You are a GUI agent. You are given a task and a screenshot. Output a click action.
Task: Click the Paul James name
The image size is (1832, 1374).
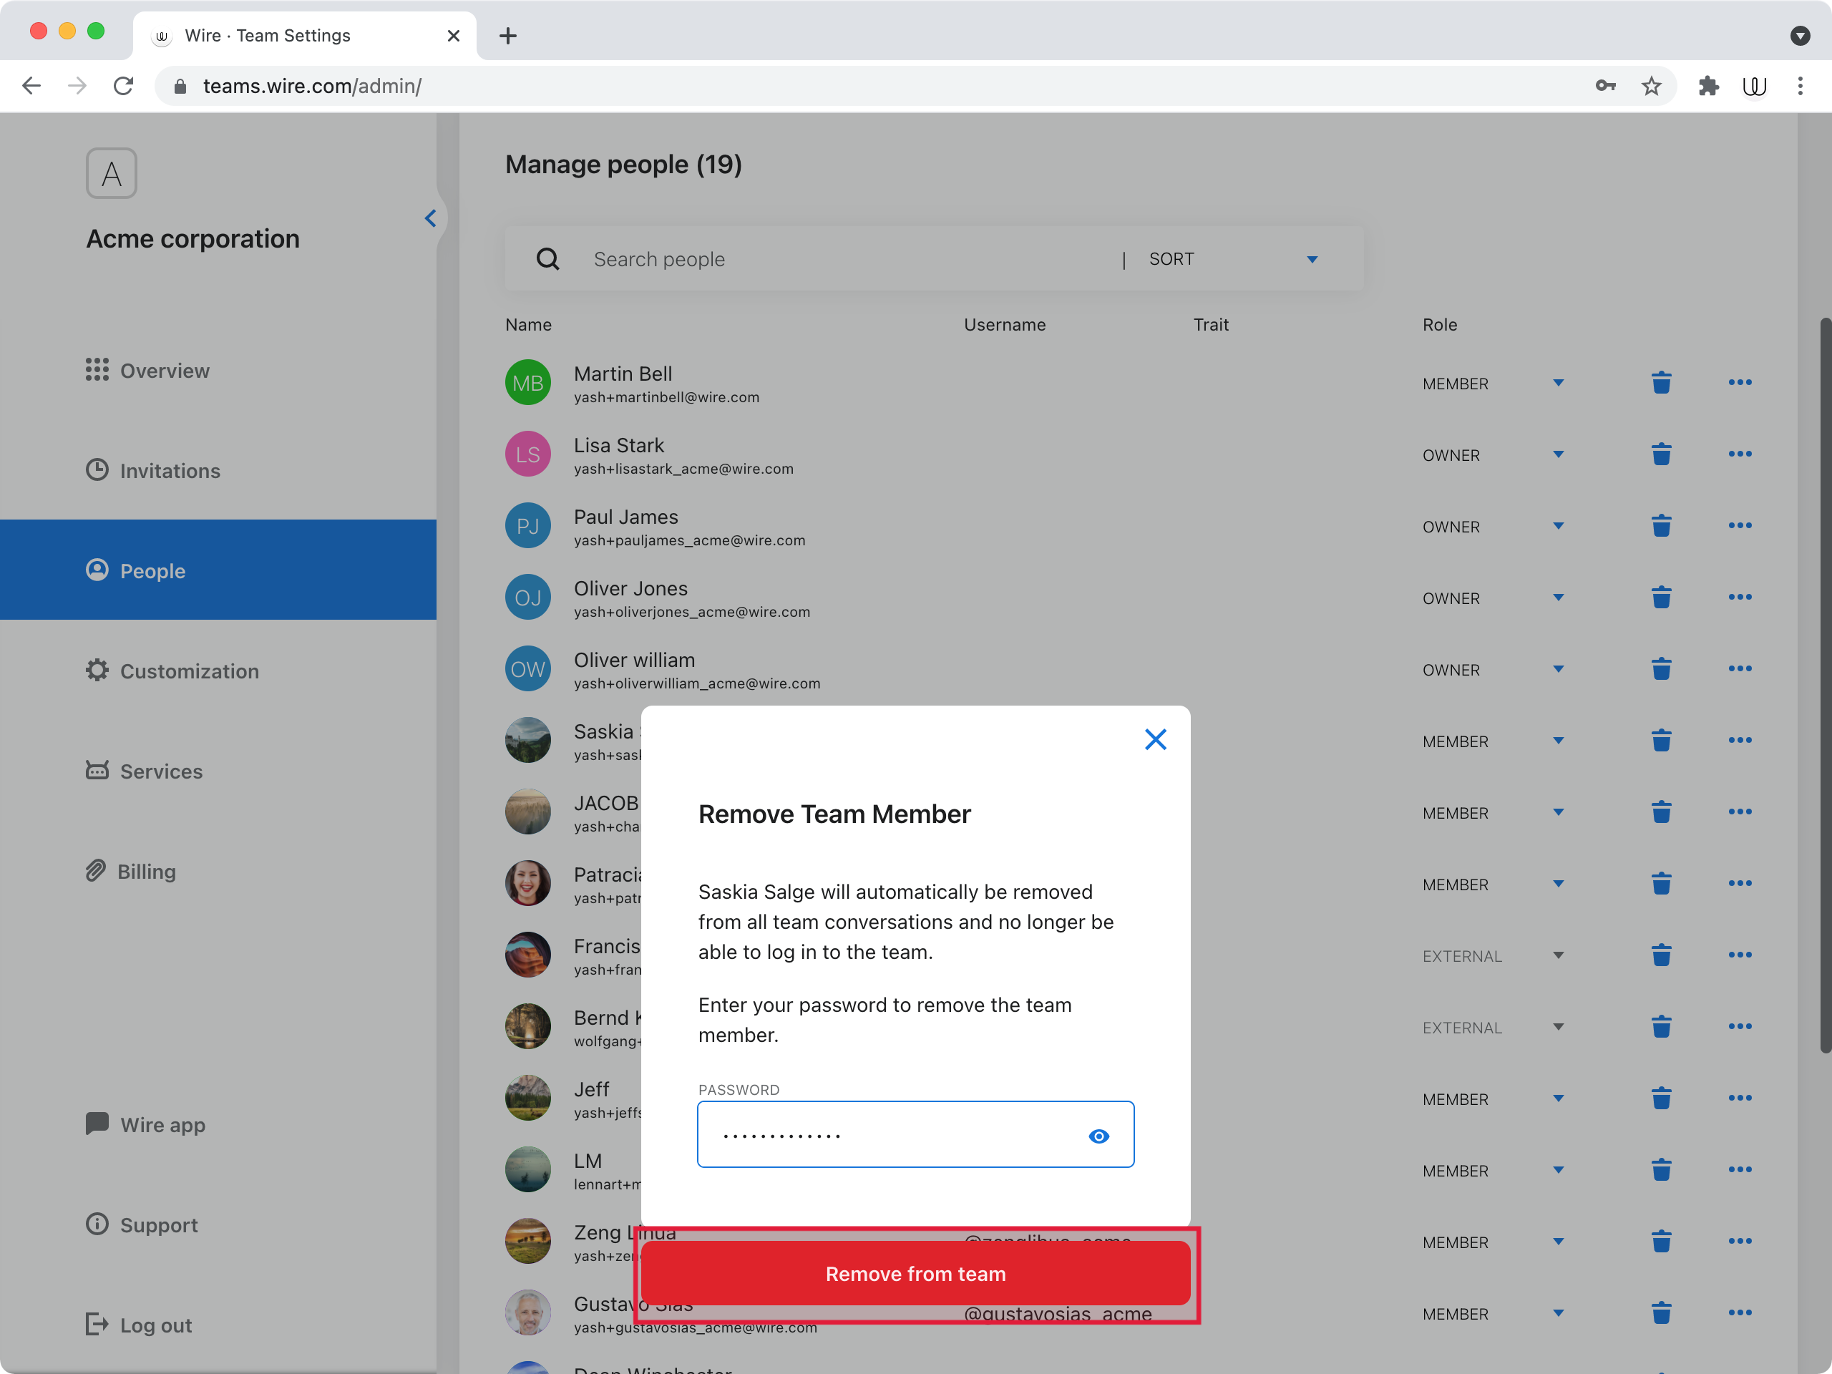625,517
